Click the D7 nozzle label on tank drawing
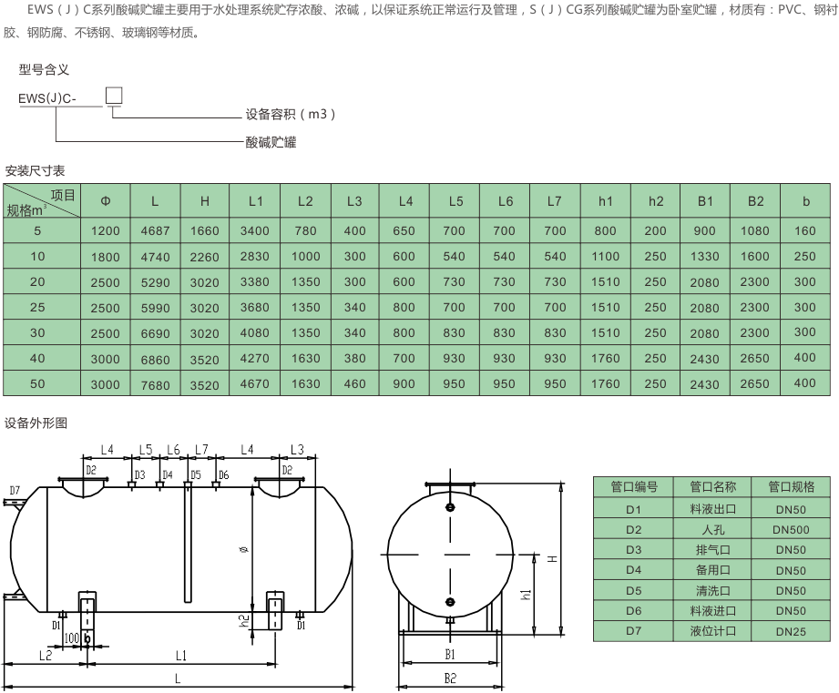The image size is (839, 693). pos(15,491)
